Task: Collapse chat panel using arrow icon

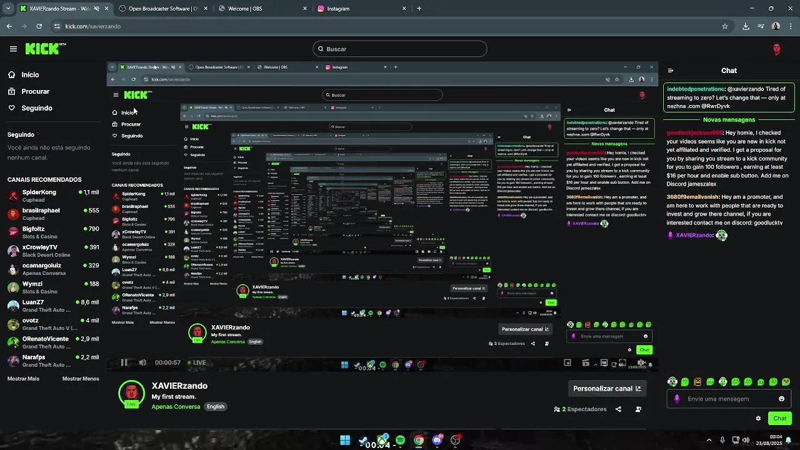Action: (x=671, y=71)
